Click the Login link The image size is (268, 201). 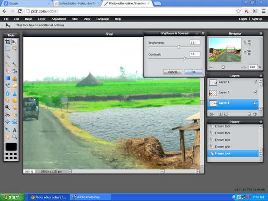(243, 19)
